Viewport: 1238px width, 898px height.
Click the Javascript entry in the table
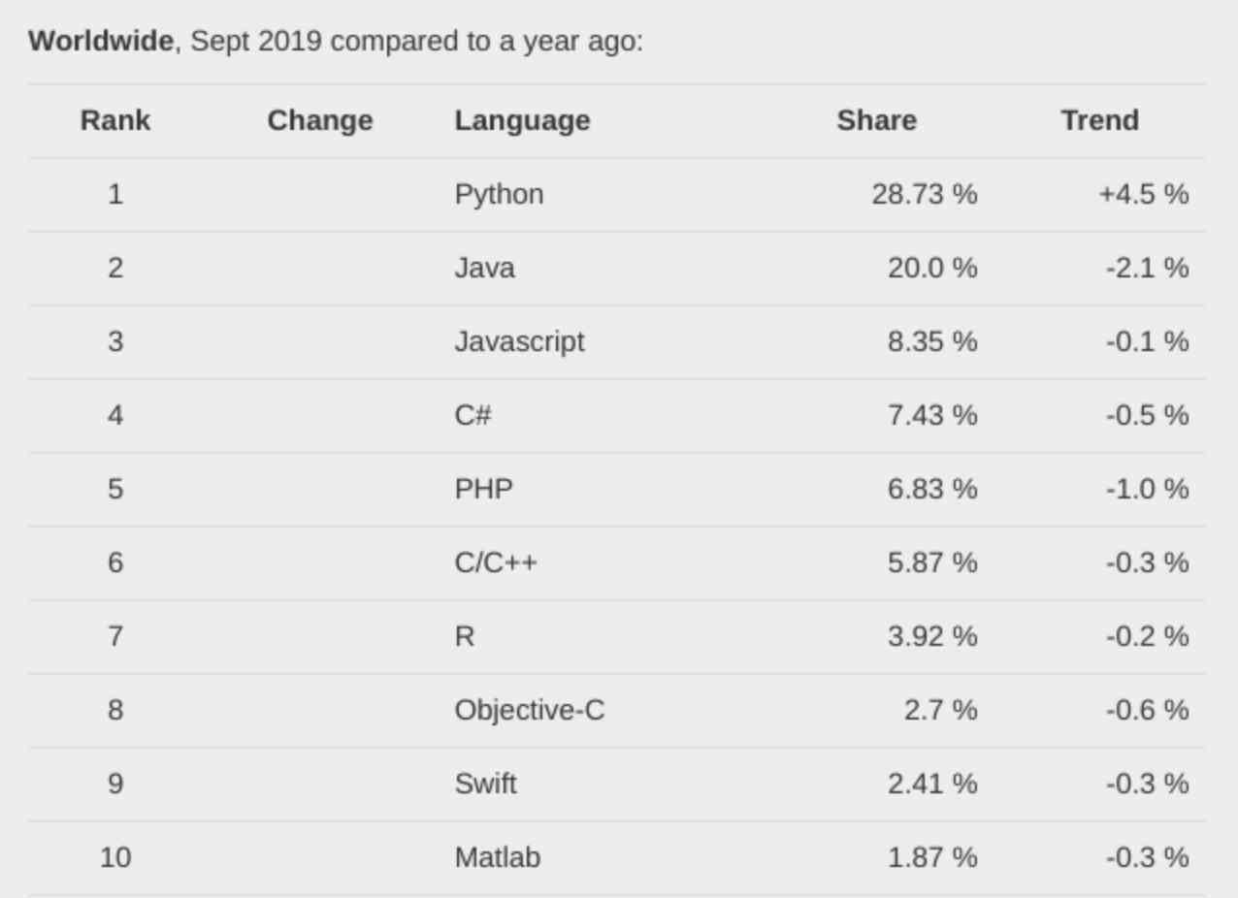519,341
